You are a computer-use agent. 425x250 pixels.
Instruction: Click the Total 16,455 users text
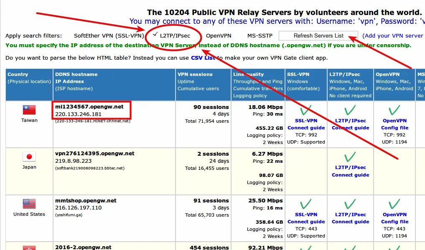(x=207, y=168)
